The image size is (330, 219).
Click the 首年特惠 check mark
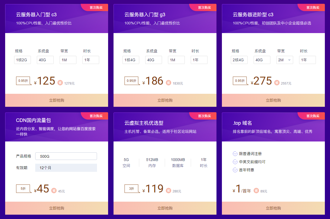pyautogui.click(x=235, y=170)
